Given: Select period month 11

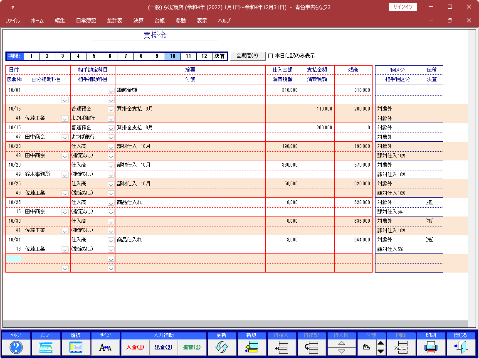Looking at the screenshot, I should pos(188,56).
